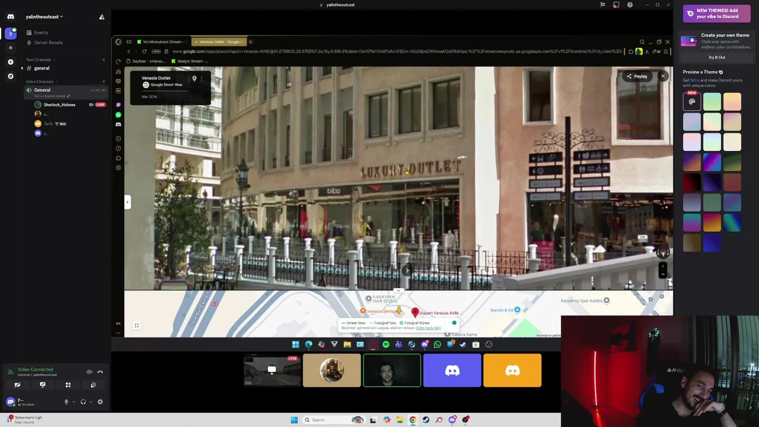Open Steam from the Windows taskbar
Viewport: 759px width, 427px height.
(426, 420)
